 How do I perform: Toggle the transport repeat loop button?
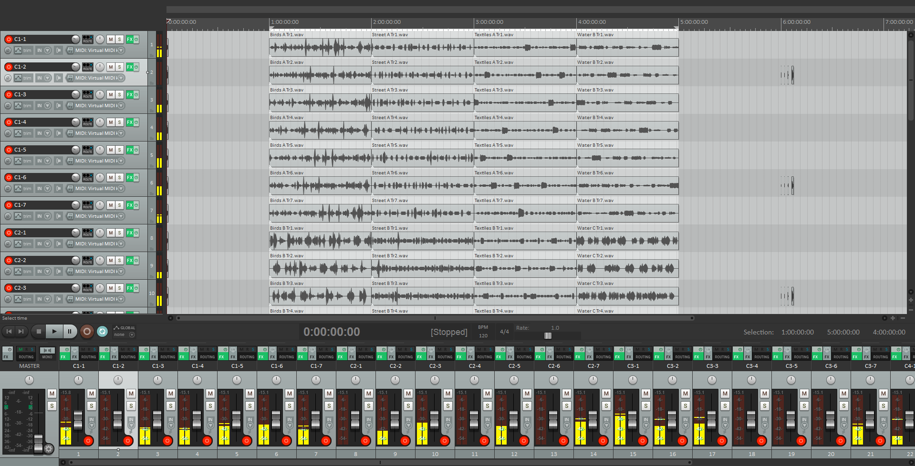tap(102, 331)
